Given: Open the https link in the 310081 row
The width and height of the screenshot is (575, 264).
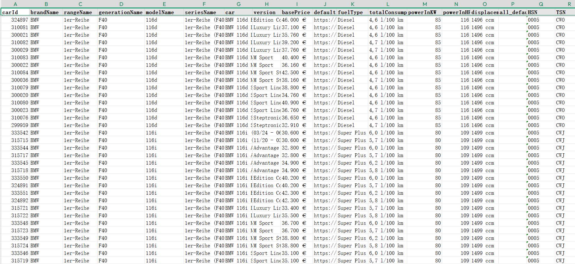Looking at the screenshot, I should tap(325, 27).
